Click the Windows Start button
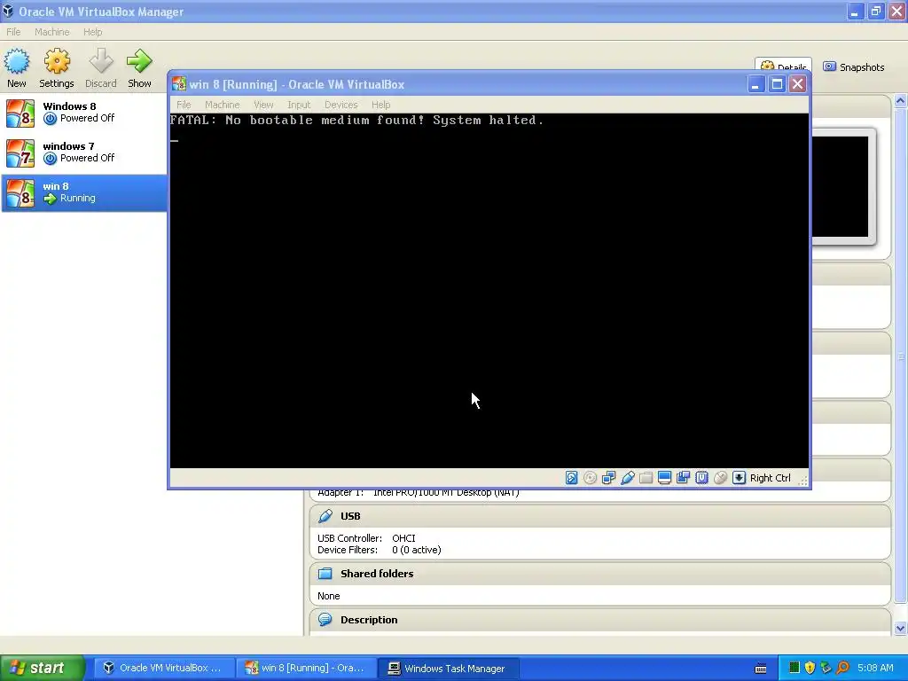 pos(43,668)
